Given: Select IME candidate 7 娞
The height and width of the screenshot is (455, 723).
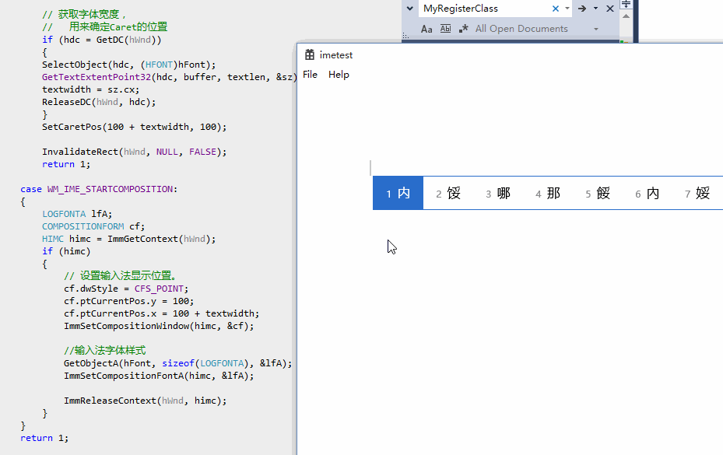Looking at the screenshot, I should (x=697, y=193).
